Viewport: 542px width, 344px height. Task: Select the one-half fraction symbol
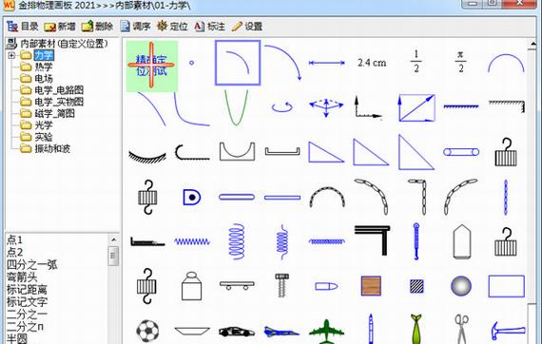point(416,62)
